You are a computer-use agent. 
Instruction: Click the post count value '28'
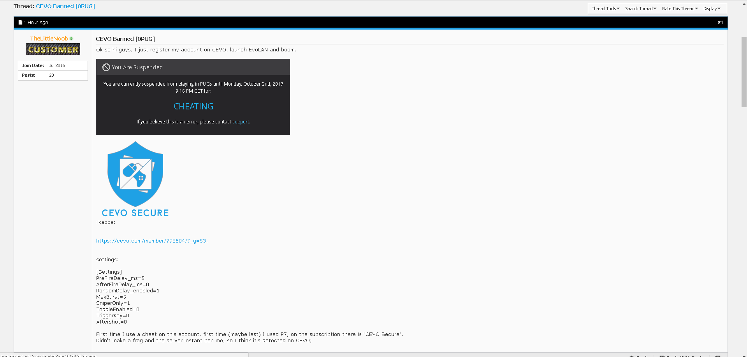tap(51, 75)
